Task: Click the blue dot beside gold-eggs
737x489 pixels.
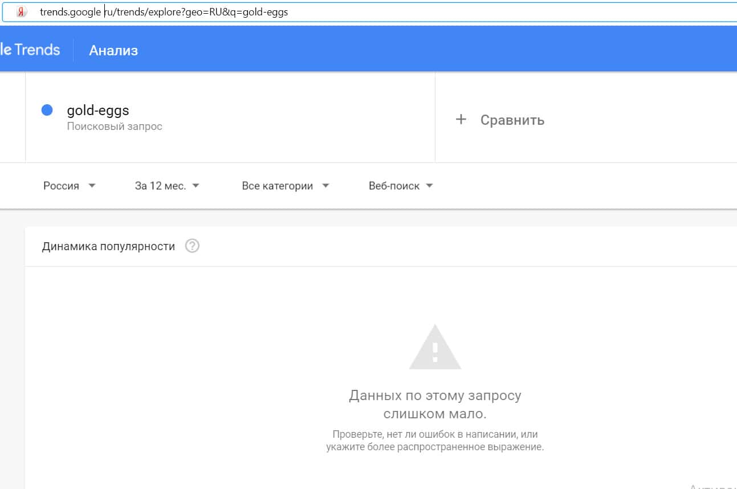Action: [47, 110]
